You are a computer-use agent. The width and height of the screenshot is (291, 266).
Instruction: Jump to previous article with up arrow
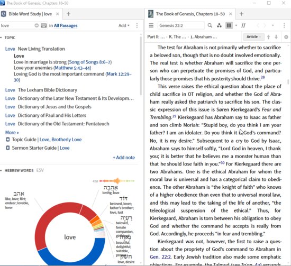click(268, 37)
